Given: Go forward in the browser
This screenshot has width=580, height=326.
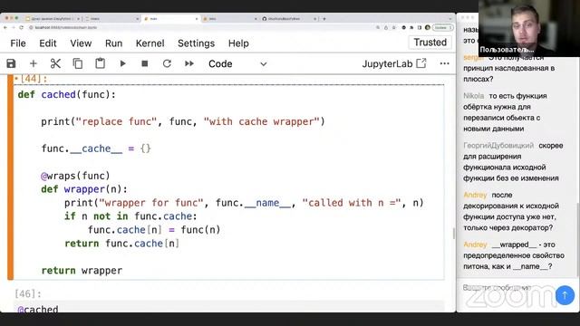Looking at the screenshot, I should point(14,27).
